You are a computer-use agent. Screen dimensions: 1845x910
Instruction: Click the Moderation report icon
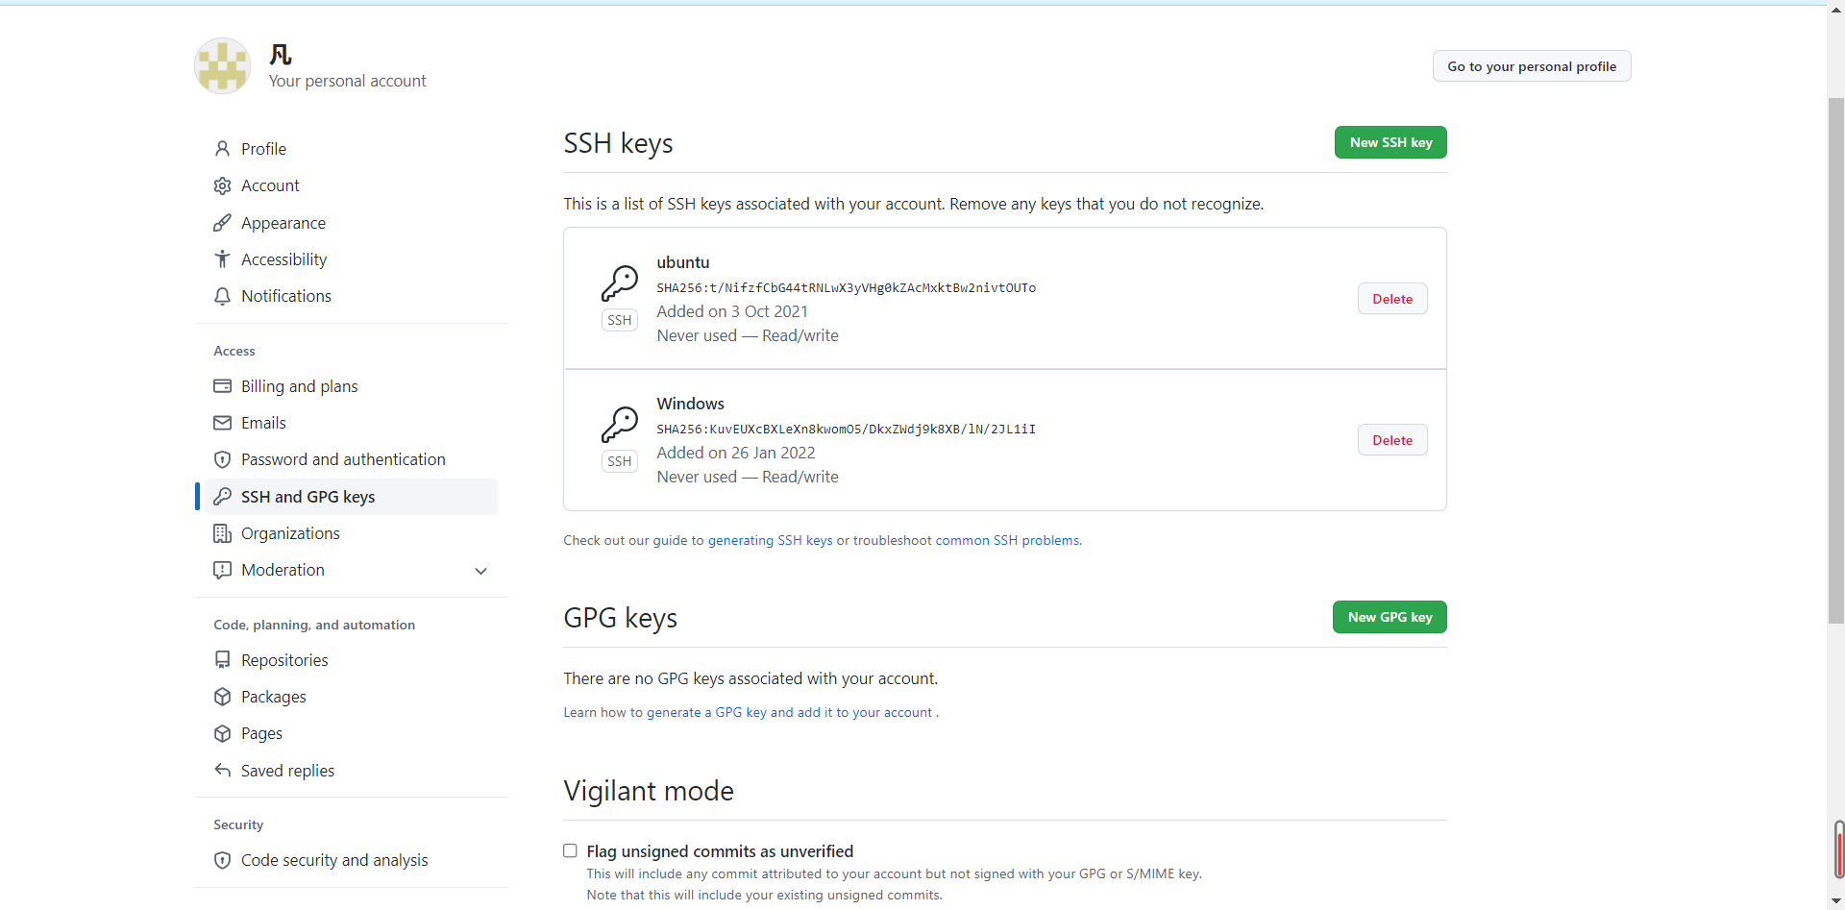(x=222, y=570)
